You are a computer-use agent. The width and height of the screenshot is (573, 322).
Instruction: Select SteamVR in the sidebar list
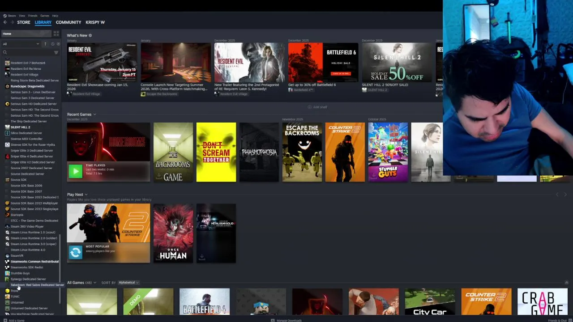pos(17,255)
